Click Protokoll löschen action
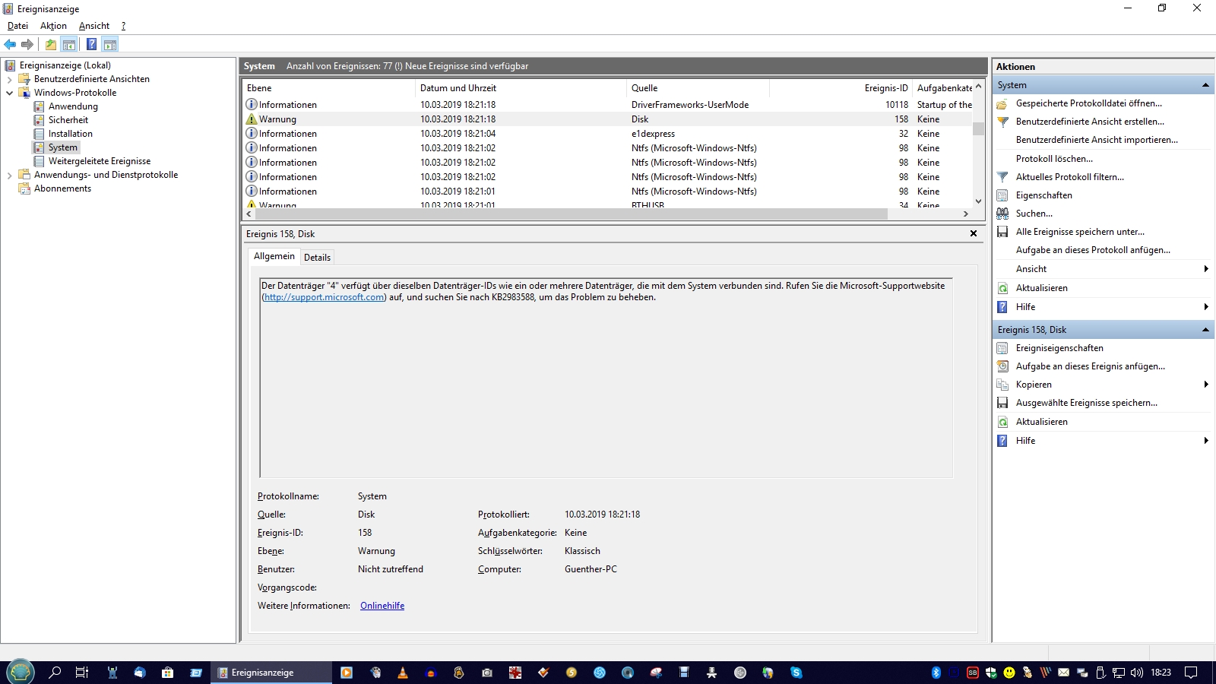 click(1054, 159)
